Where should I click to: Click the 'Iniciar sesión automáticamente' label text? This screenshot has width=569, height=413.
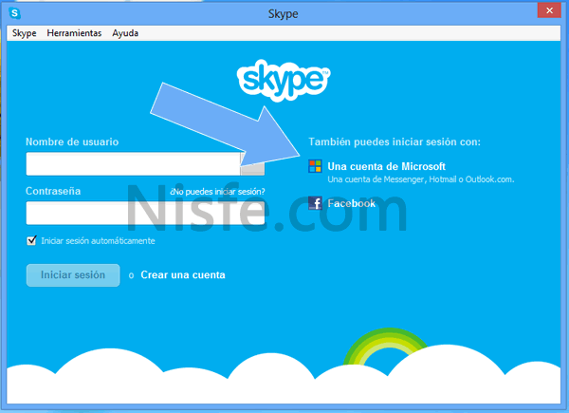coord(98,241)
